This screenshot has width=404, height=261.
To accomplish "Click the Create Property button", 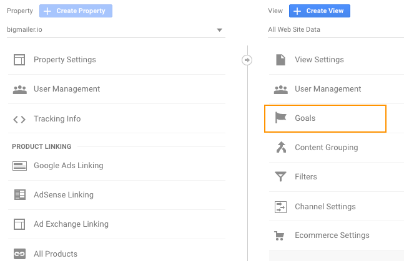I will coord(76,11).
